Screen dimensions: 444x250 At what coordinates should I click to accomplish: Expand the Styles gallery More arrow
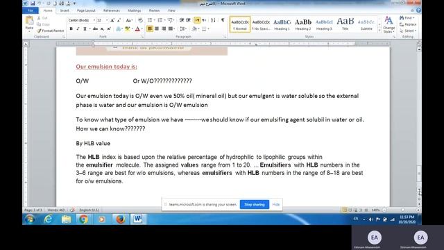point(379,31)
